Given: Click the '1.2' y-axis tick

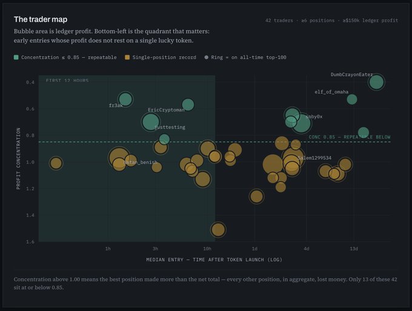Looking at the screenshot, I should click(x=30, y=188).
